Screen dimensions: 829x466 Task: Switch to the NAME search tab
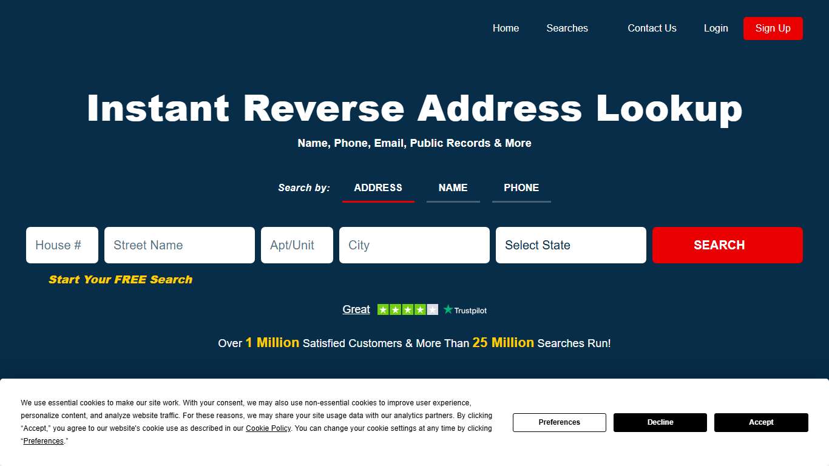click(x=453, y=188)
